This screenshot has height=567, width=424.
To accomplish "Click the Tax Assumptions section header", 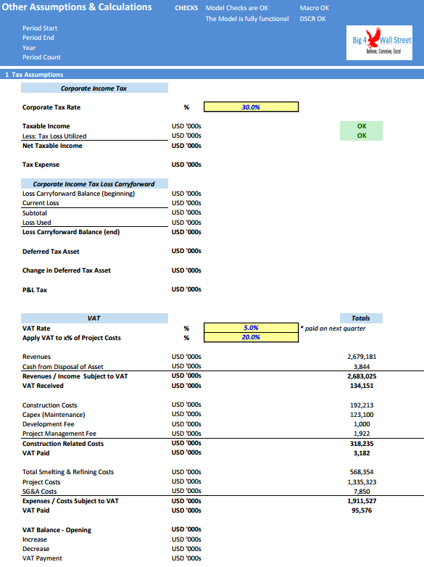I will (x=212, y=75).
